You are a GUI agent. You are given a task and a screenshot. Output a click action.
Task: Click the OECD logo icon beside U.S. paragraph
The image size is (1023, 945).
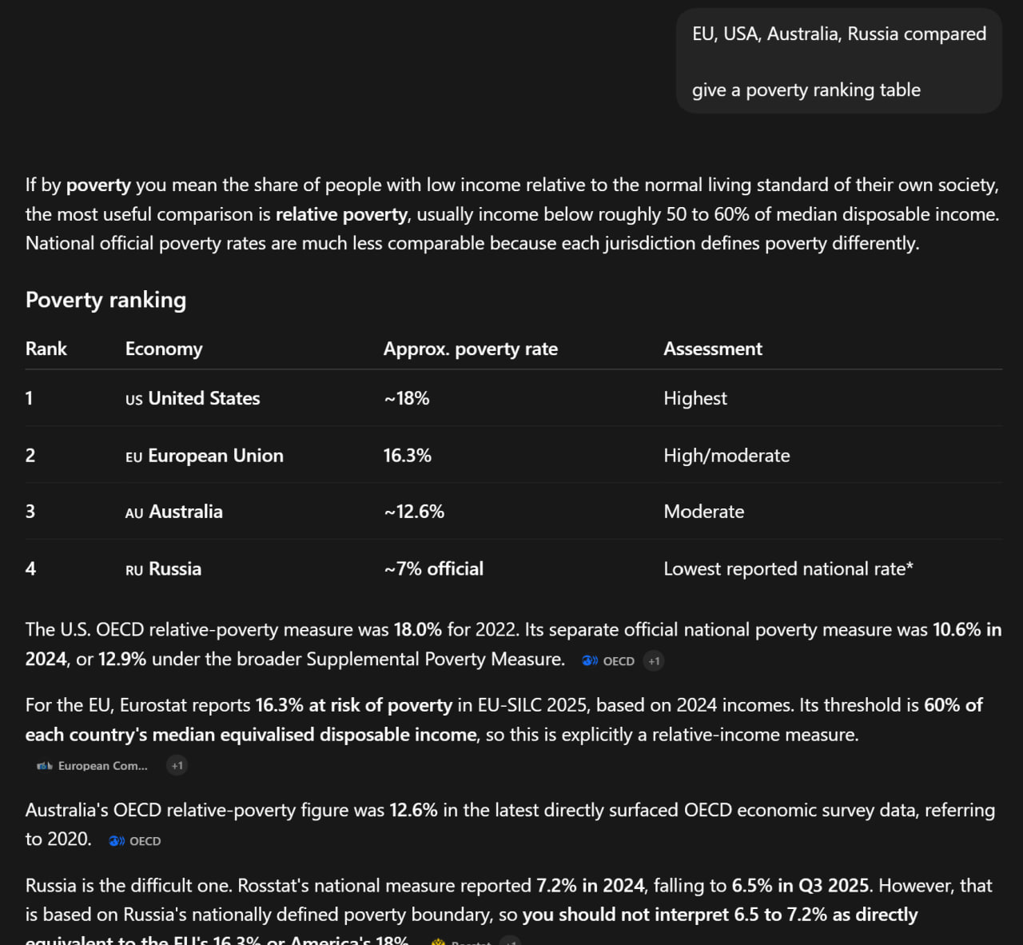click(590, 661)
